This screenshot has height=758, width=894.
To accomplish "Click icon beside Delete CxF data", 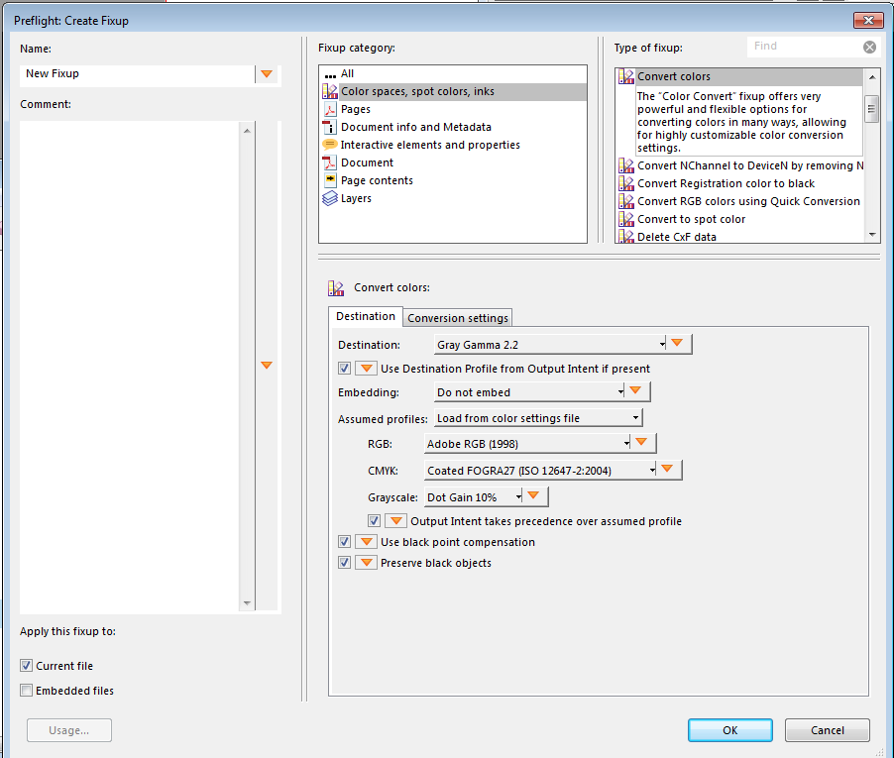I will tap(626, 236).
